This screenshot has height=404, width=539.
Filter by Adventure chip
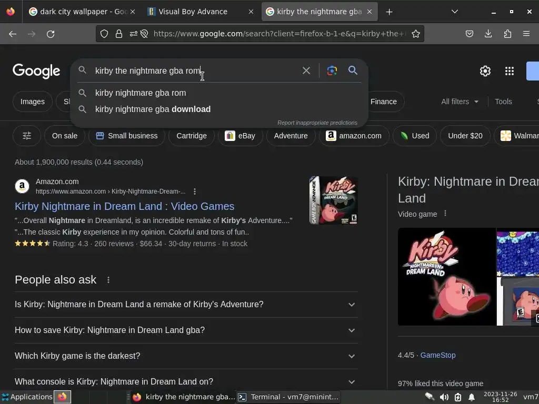click(x=291, y=136)
